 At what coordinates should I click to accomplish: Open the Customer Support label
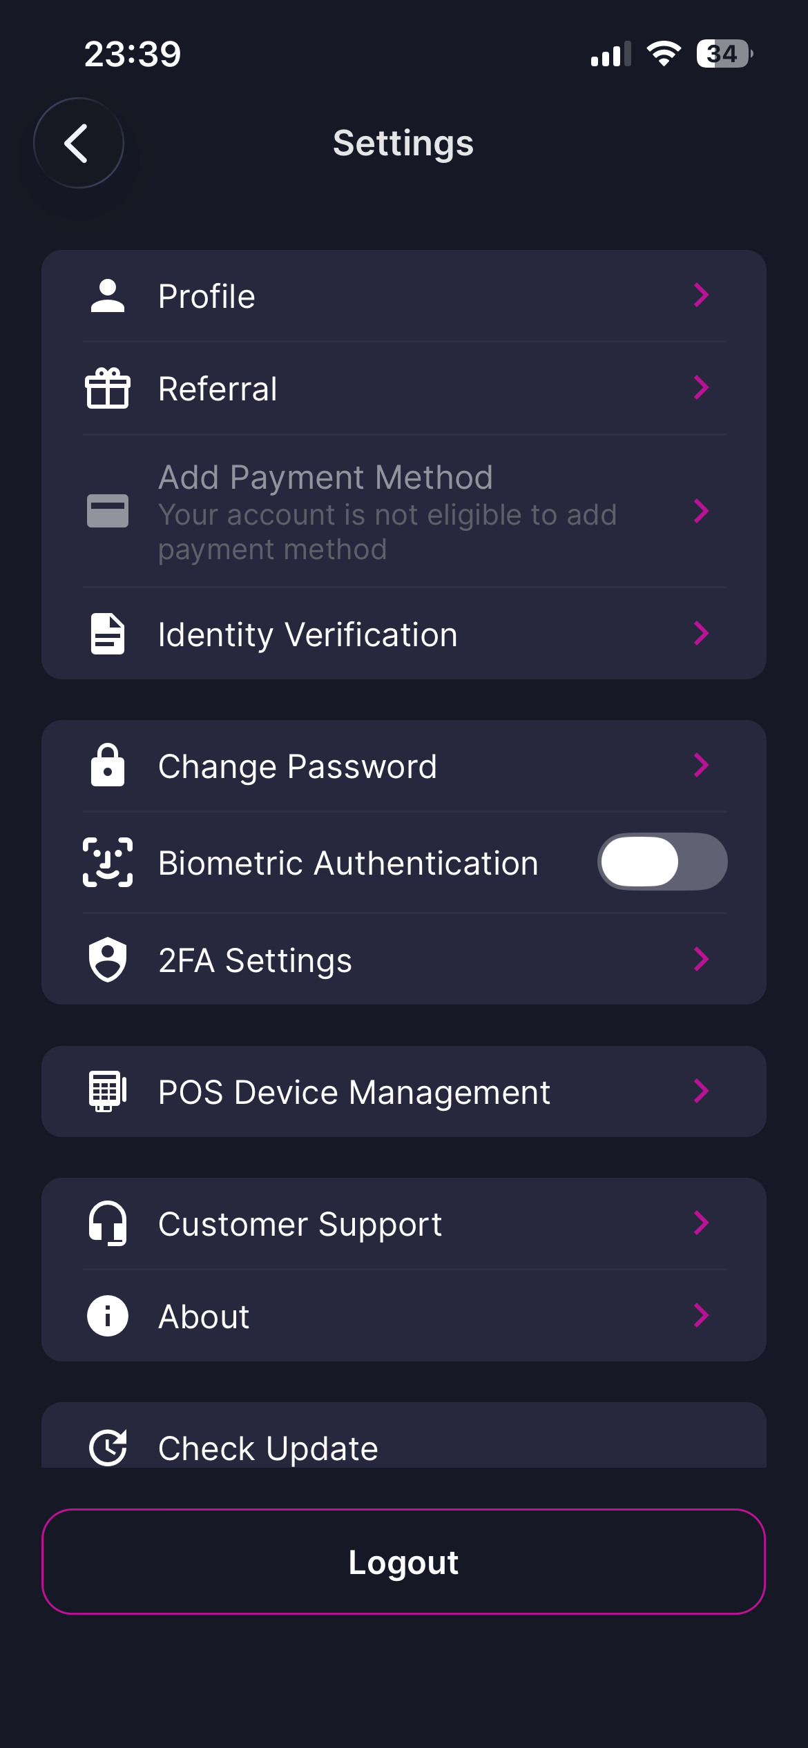pyautogui.click(x=300, y=1224)
